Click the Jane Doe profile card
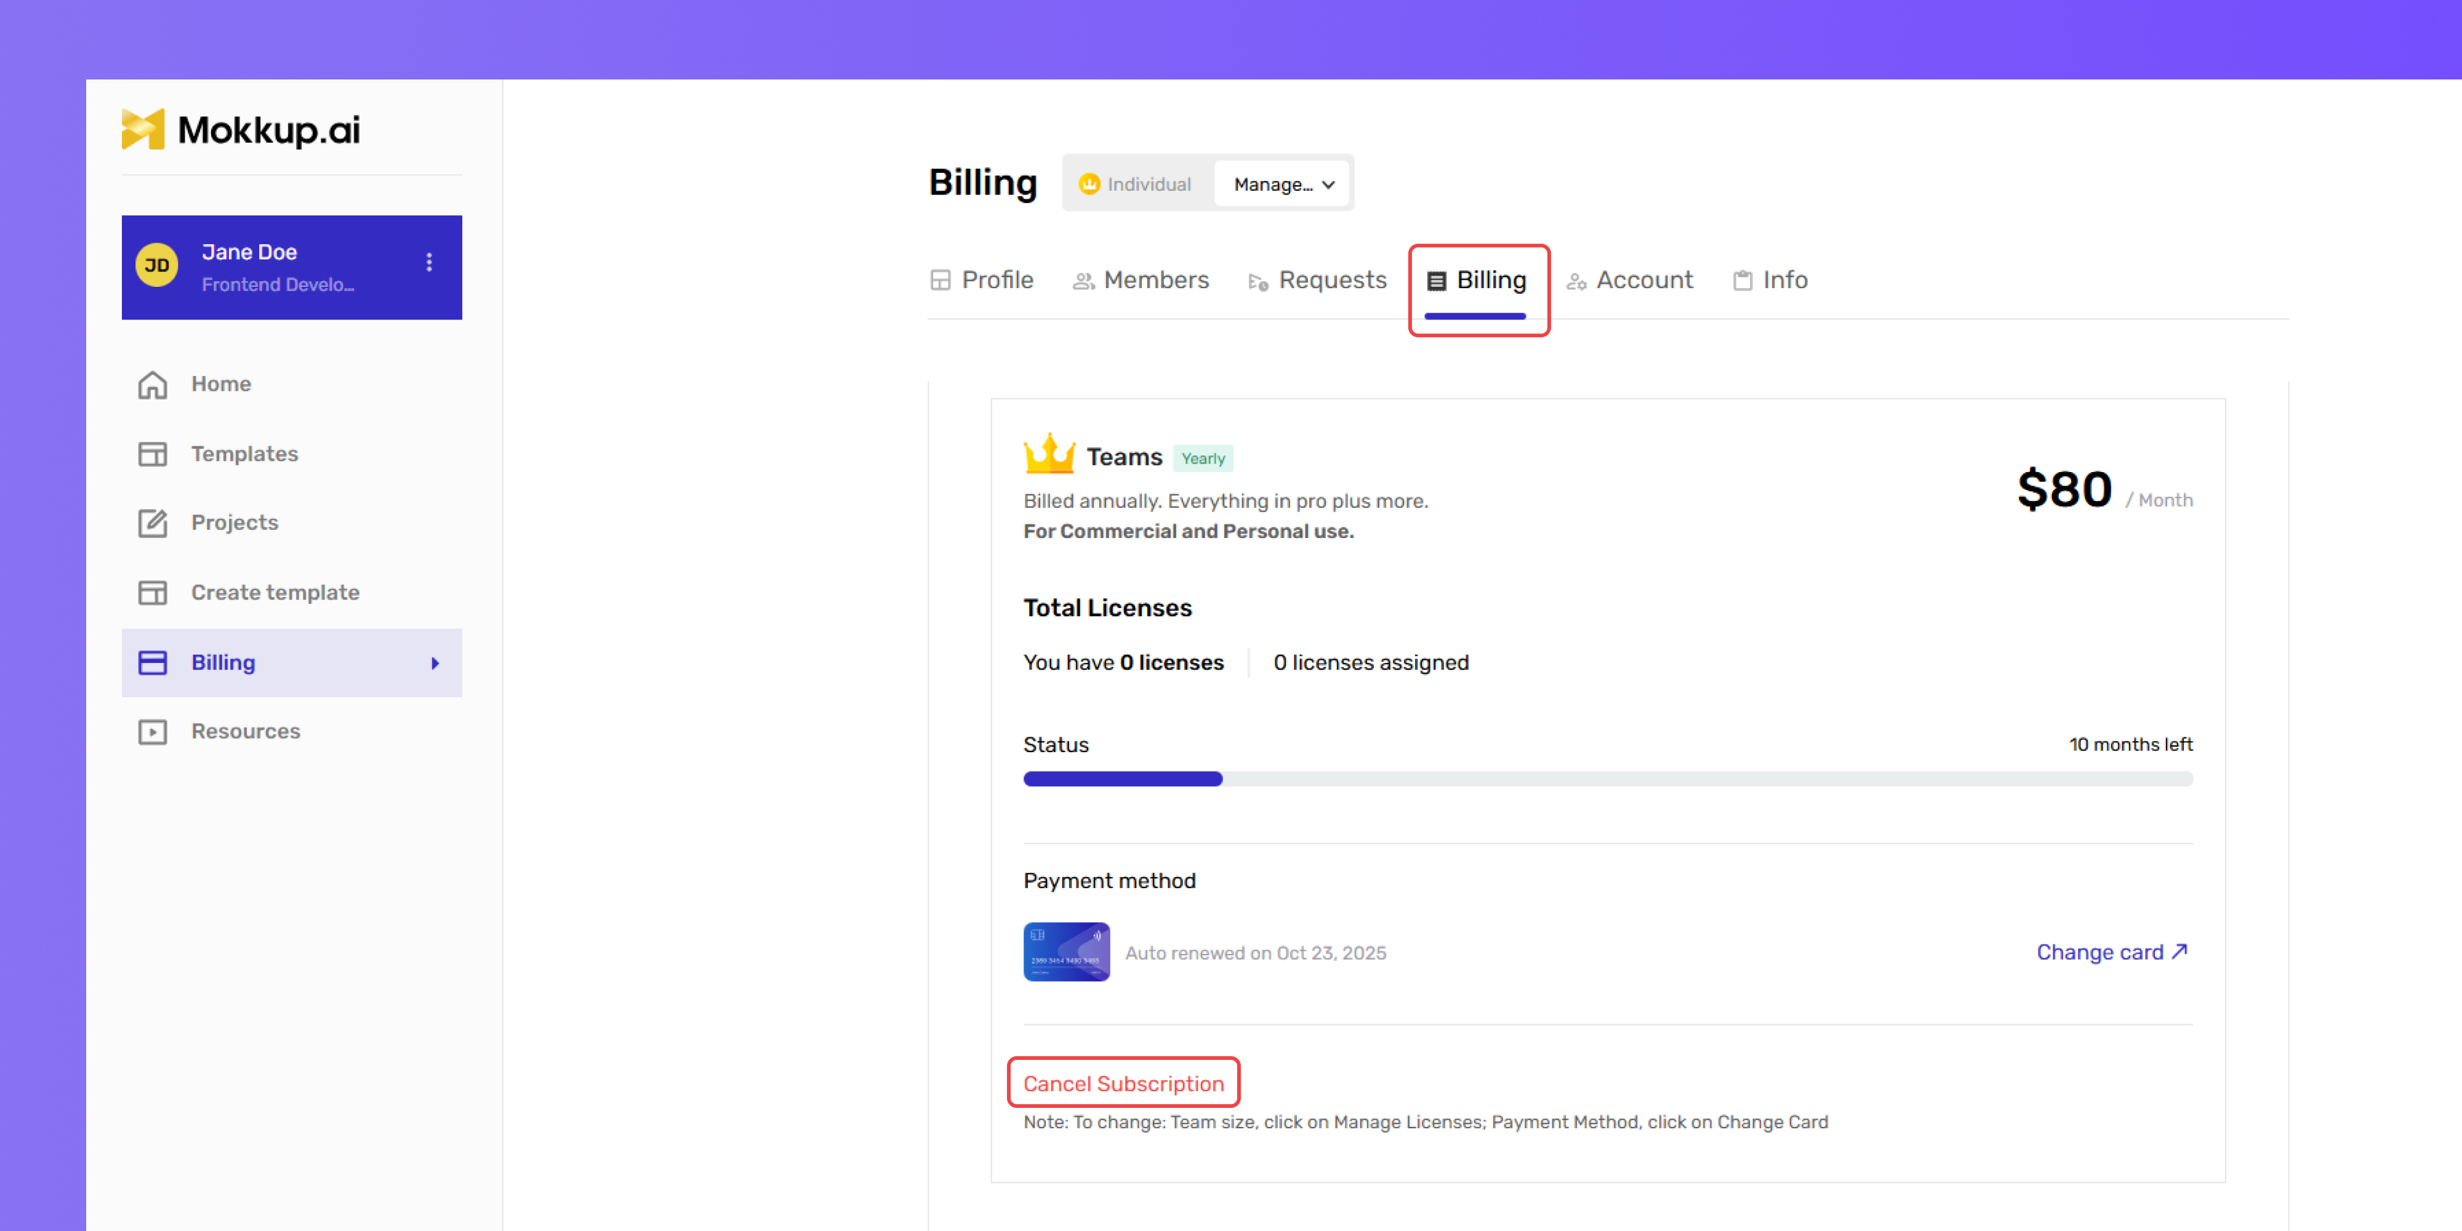Screen dimensions: 2462x1231 [292, 268]
